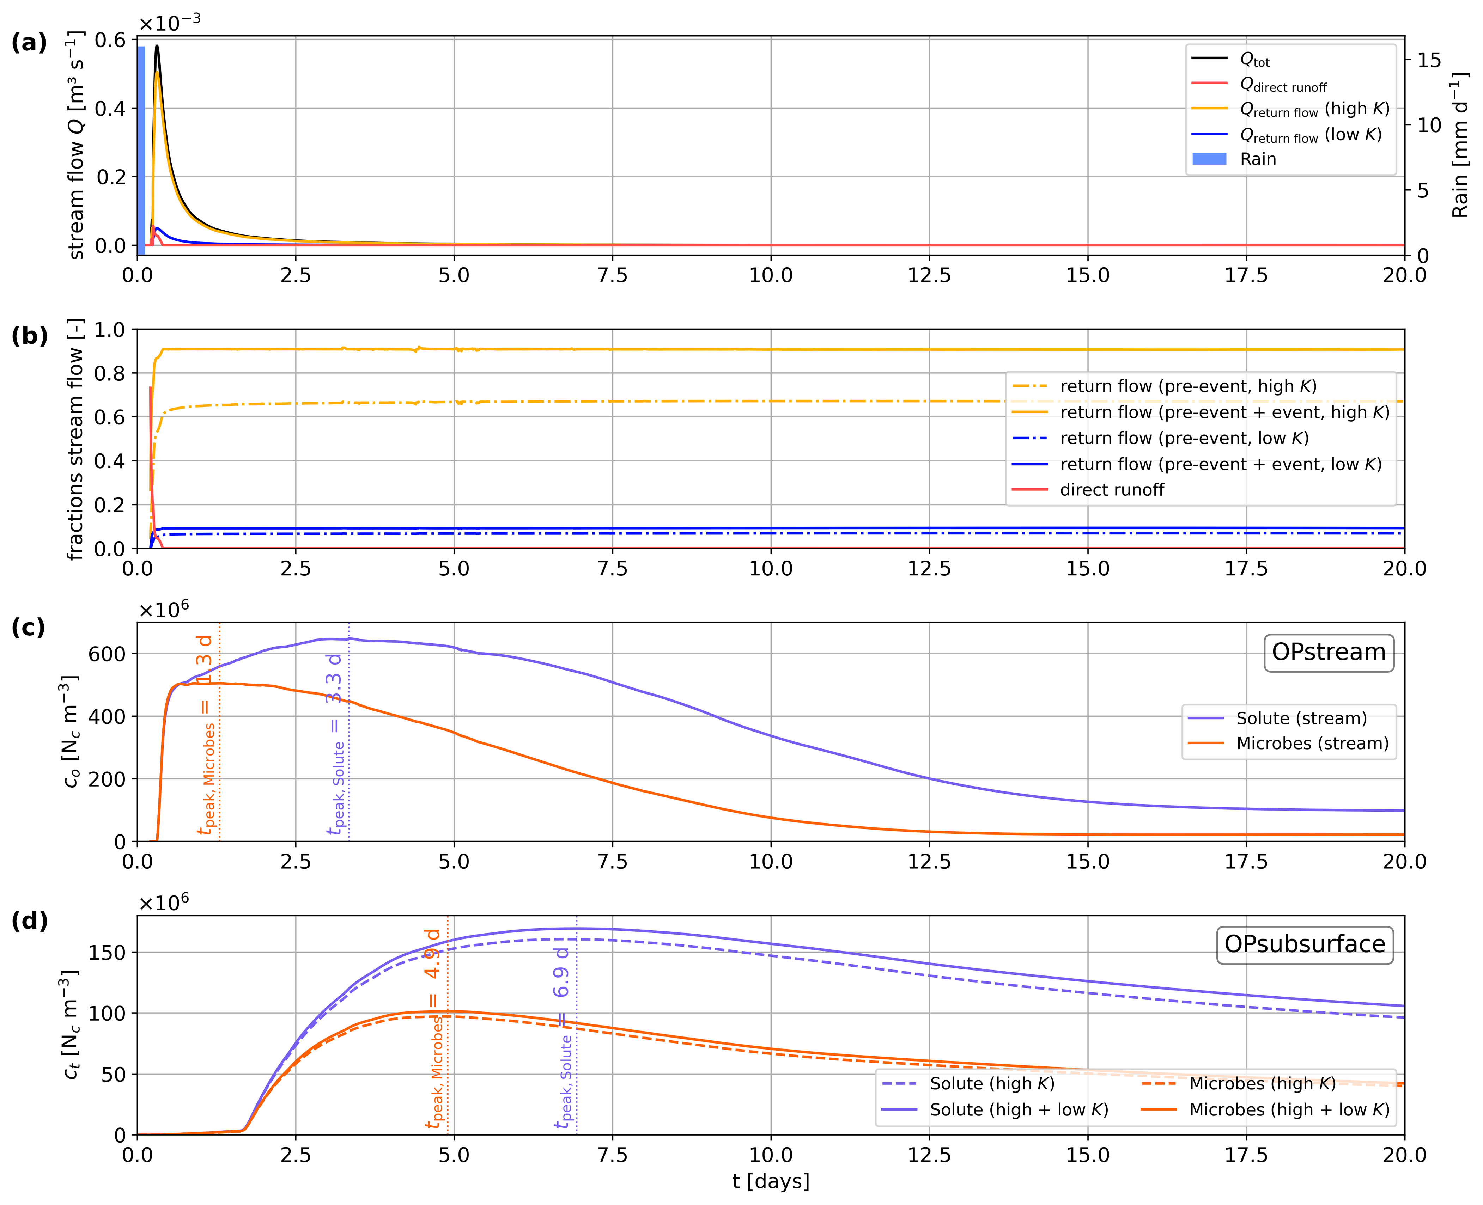1483x1205 pixels.
Task: Click the Q direct runoff legend entry
Action: coord(1283,85)
